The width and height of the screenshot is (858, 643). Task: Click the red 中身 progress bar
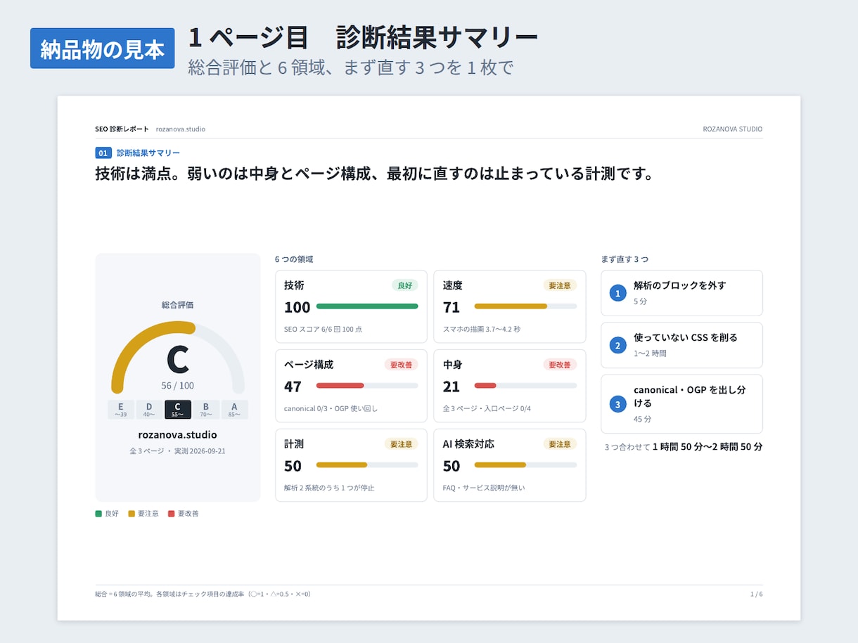(525, 386)
